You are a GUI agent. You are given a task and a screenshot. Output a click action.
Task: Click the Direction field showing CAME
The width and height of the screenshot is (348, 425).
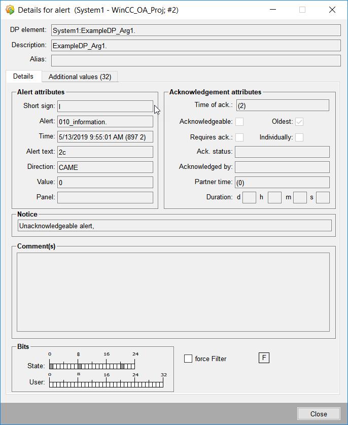point(105,167)
